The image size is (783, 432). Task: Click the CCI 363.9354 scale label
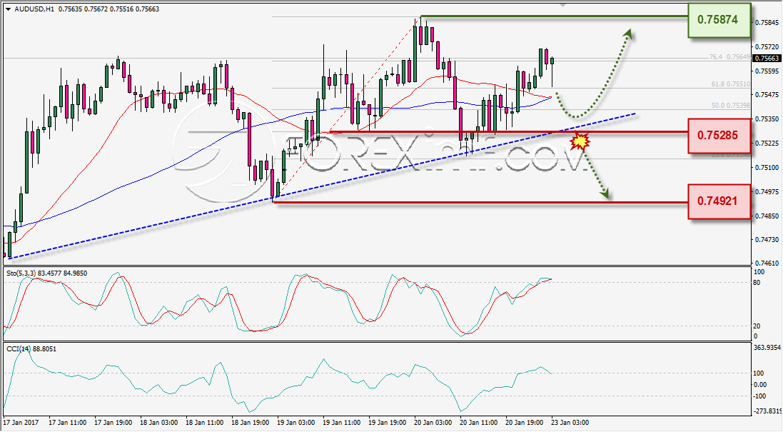pyautogui.click(x=767, y=347)
